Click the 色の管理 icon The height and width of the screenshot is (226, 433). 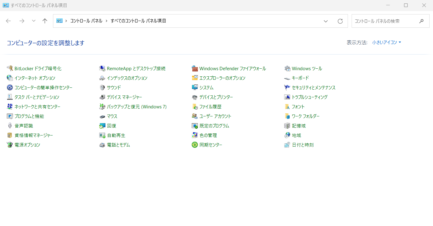[x=194, y=135]
